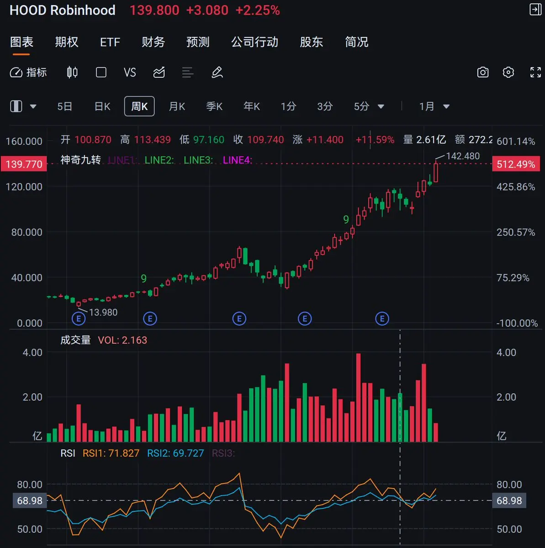Open the 1月 range dropdown

[x=434, y=106]
